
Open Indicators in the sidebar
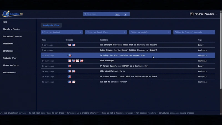8,44
